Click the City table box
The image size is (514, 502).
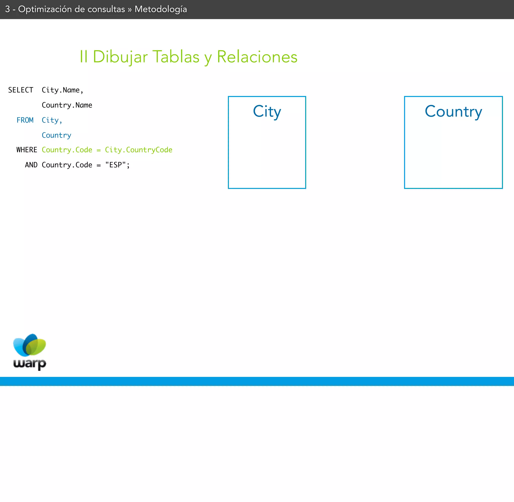tap(267, 142)
